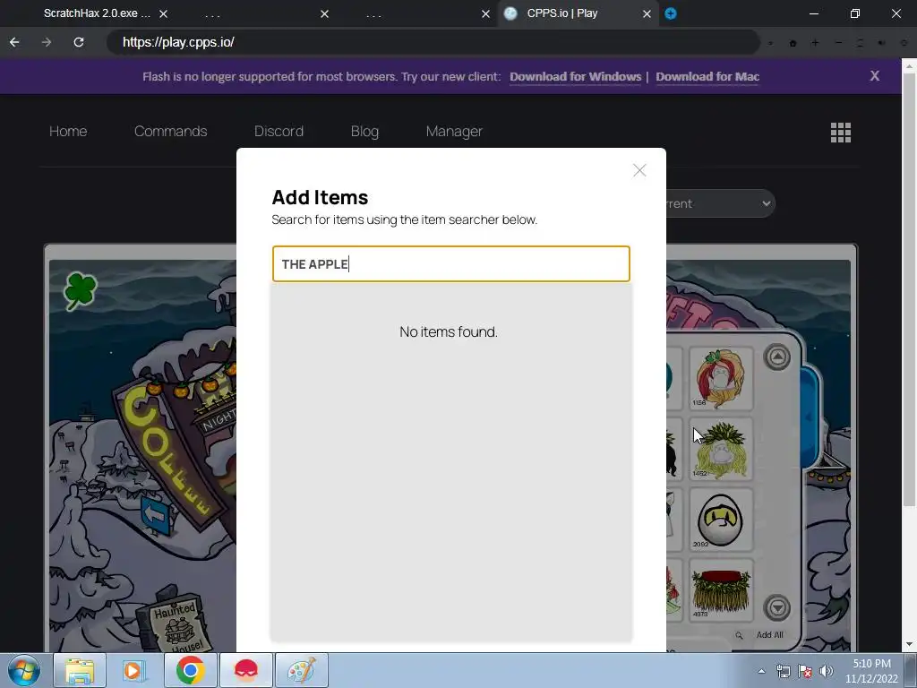Select the grass skirt item 4873

(721, 591)
